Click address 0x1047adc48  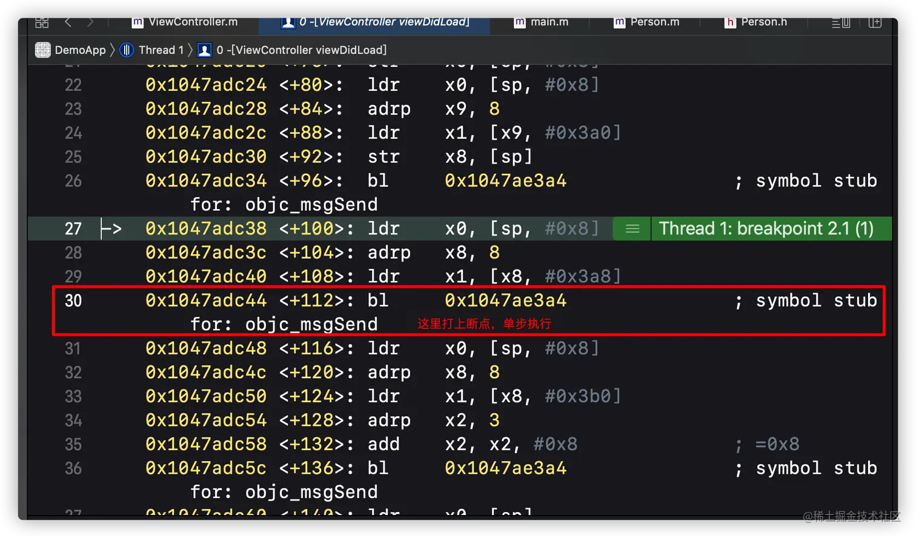coord(206,348)
